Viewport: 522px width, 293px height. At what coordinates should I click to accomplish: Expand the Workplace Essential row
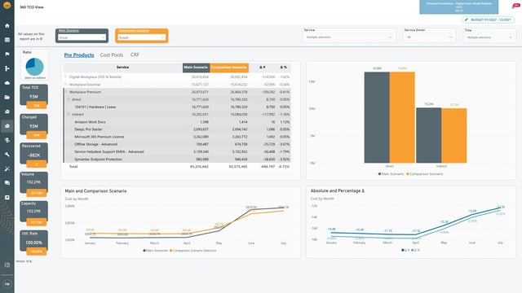pyautogui.click(x=66, y=85)
